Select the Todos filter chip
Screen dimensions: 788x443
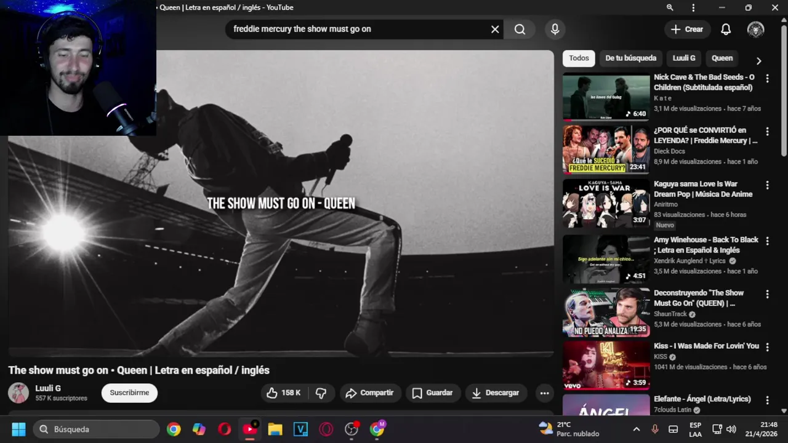point(579,58)
